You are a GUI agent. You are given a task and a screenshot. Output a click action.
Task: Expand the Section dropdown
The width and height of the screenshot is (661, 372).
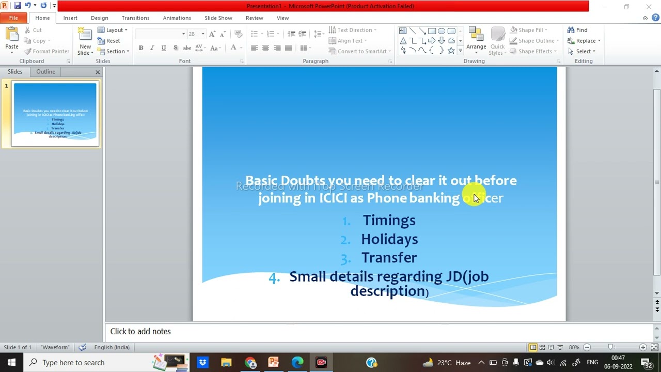coord(114,52)
